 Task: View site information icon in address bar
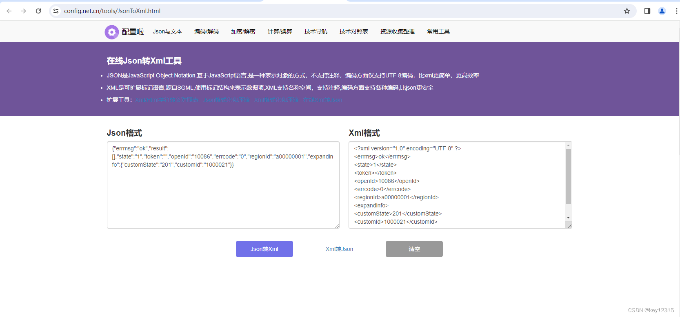56,11
